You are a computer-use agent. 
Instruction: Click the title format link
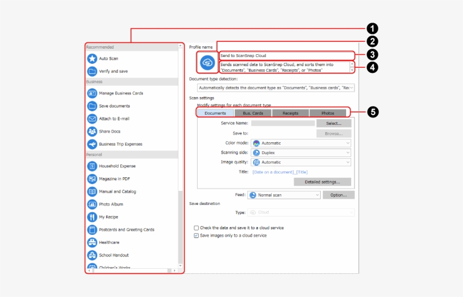tap(280, 172)
